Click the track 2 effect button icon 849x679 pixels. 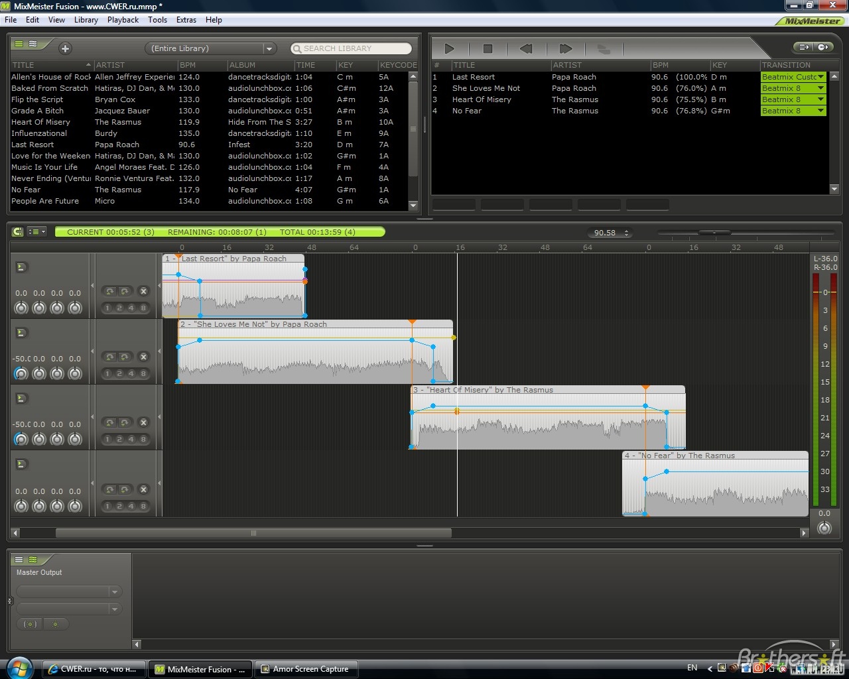click(21, 333)
